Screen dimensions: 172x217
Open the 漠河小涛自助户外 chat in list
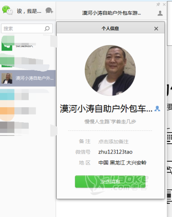(x=28, y=78)
